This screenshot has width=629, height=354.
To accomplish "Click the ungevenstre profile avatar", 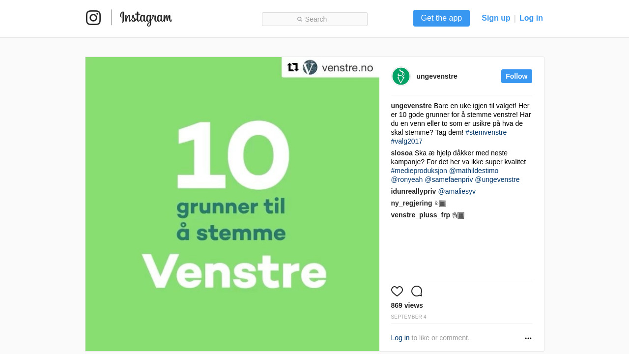I will (x=401, y=76).
